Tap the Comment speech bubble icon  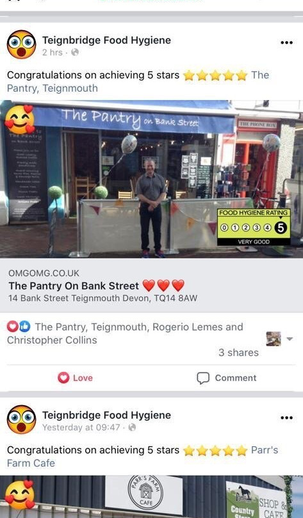203,378
